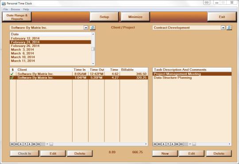Toggle billable checkmark on the 8:05AM entry
The height and width of the screenshot is (164, 239).
click(12, 74)
